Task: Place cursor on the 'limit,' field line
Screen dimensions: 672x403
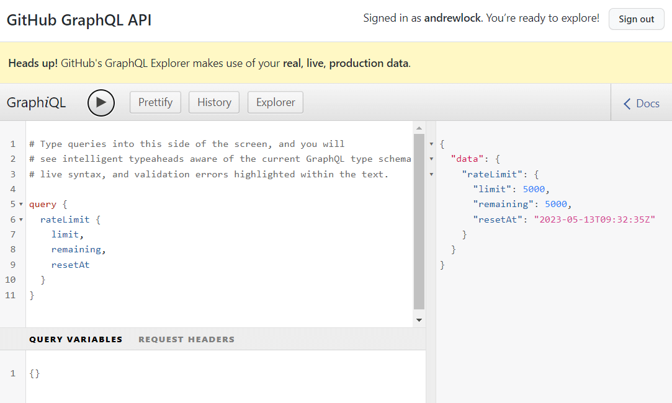Action: (67, 234)
